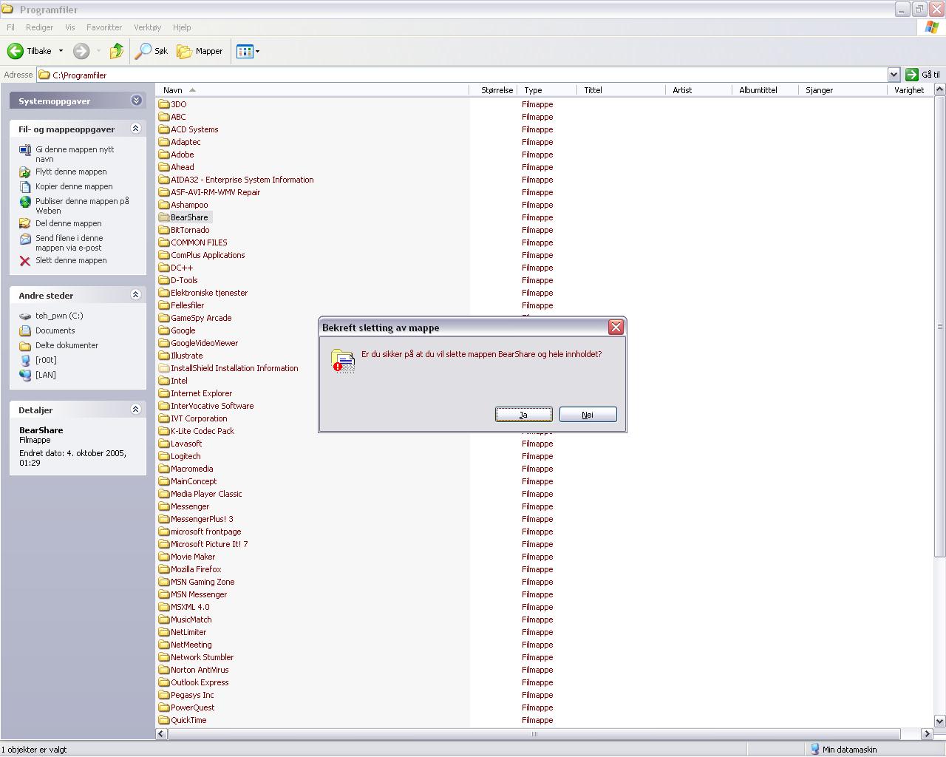Image resolution: width=946 pixels, height=757 pixels.
Task: Select the 'Norton AntiVirus' folder name
Action: point(200,670)
